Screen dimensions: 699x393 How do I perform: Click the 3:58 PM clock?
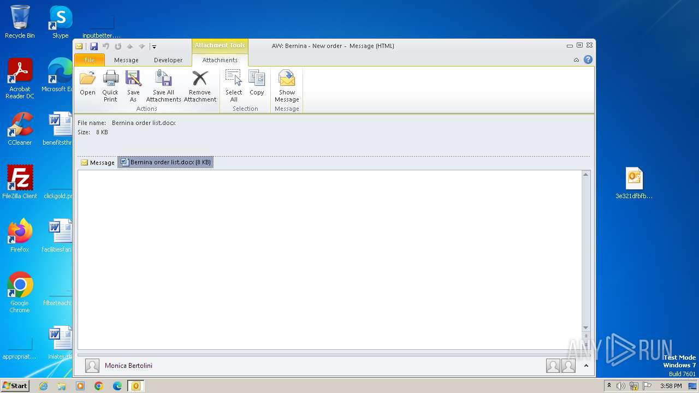(x=671, y=386)
